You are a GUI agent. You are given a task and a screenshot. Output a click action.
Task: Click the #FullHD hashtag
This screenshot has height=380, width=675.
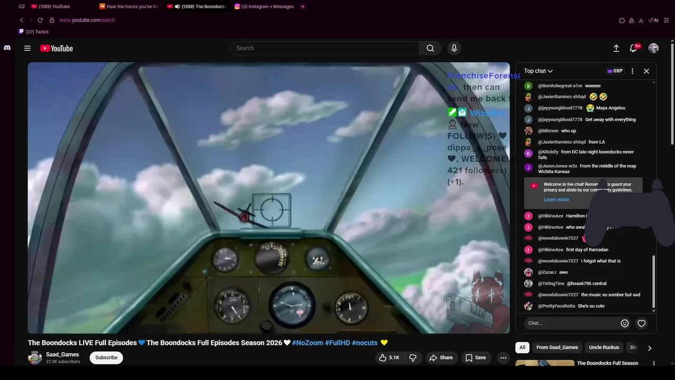pos(337,343)
